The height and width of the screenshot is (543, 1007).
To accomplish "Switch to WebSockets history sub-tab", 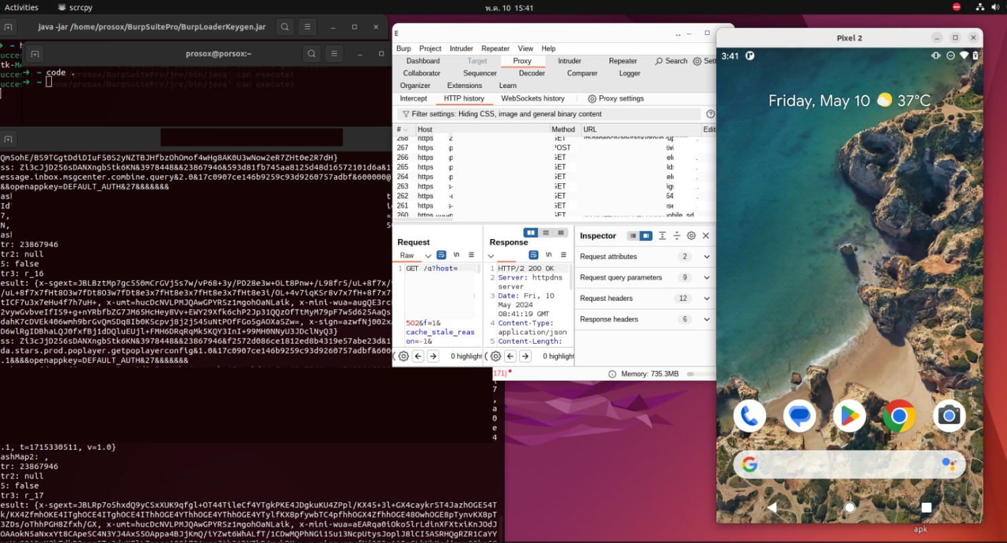I will tap(533, 99).
